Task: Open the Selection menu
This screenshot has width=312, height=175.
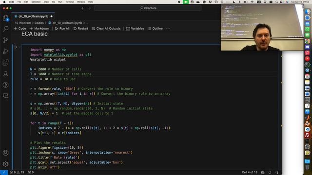Action: [x=36, y=2]
